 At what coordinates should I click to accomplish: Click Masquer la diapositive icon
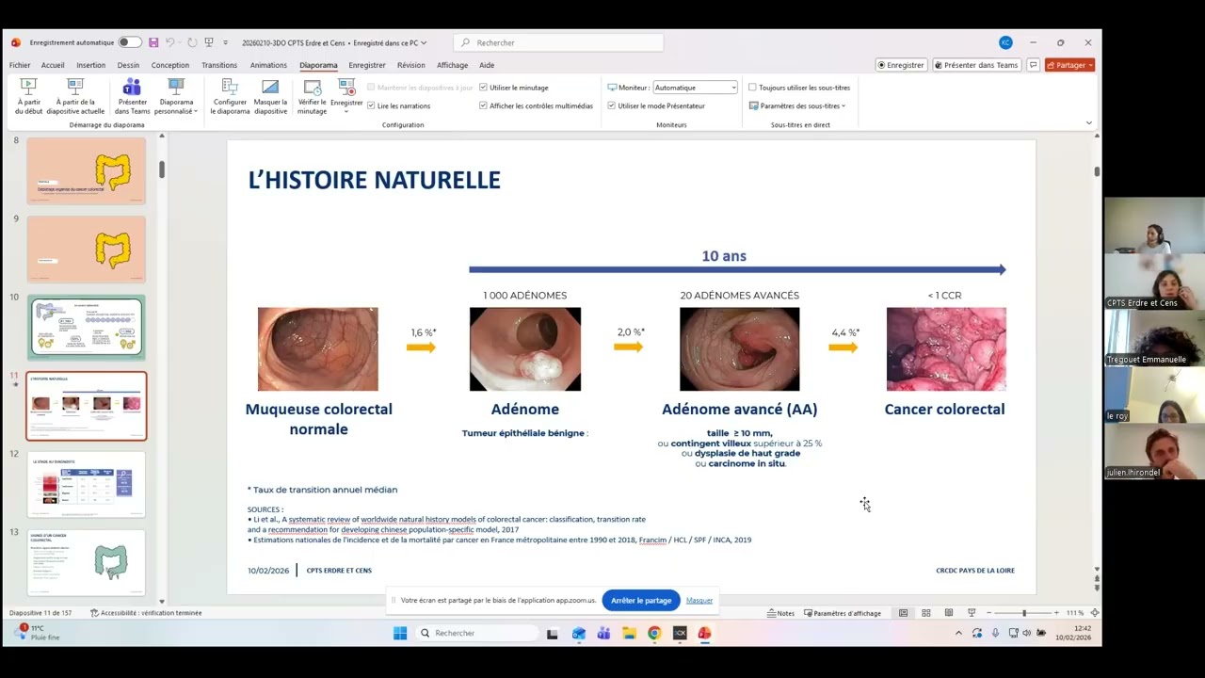[x=270, y=87]
